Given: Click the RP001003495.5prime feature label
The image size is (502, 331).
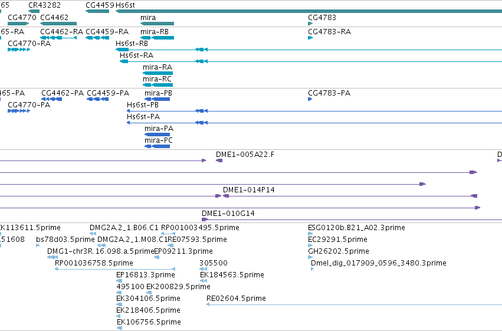Looking at the screenshot, I should pos(200,228).
